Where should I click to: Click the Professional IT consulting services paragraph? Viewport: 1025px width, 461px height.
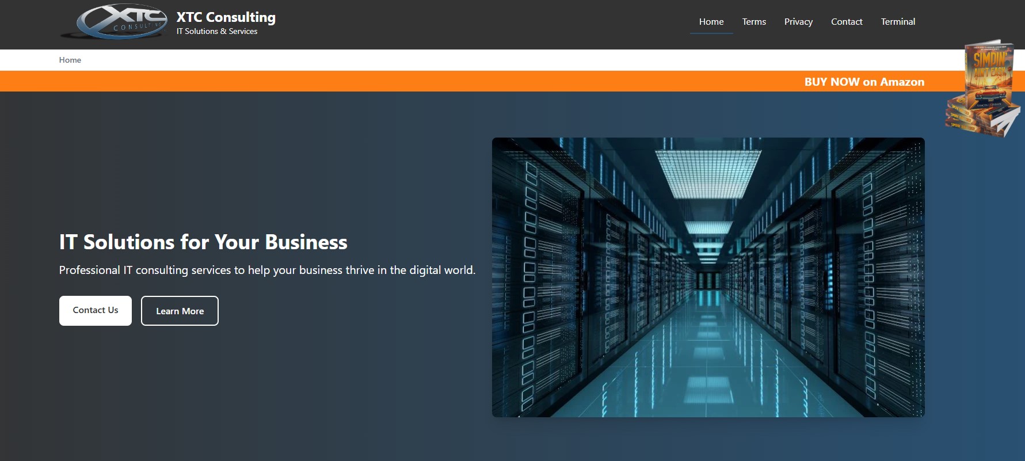267,270
